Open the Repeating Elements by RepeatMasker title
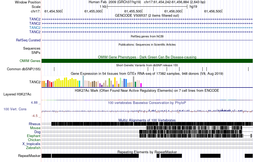 pyautogui.click(x=147, y=152)
